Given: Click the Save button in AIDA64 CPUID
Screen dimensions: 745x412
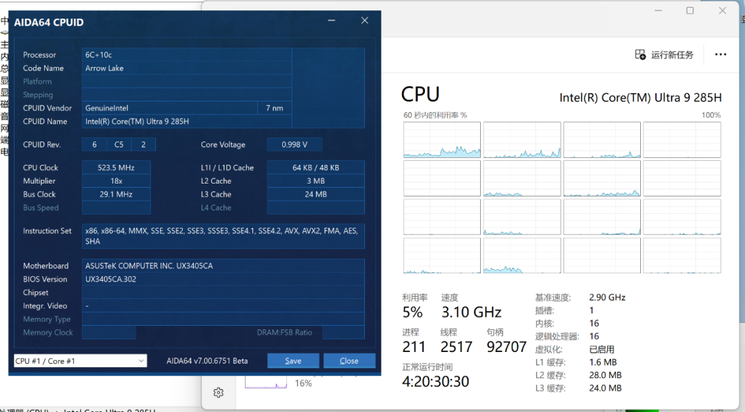Looking at the screenshot, I should point(292,361).
